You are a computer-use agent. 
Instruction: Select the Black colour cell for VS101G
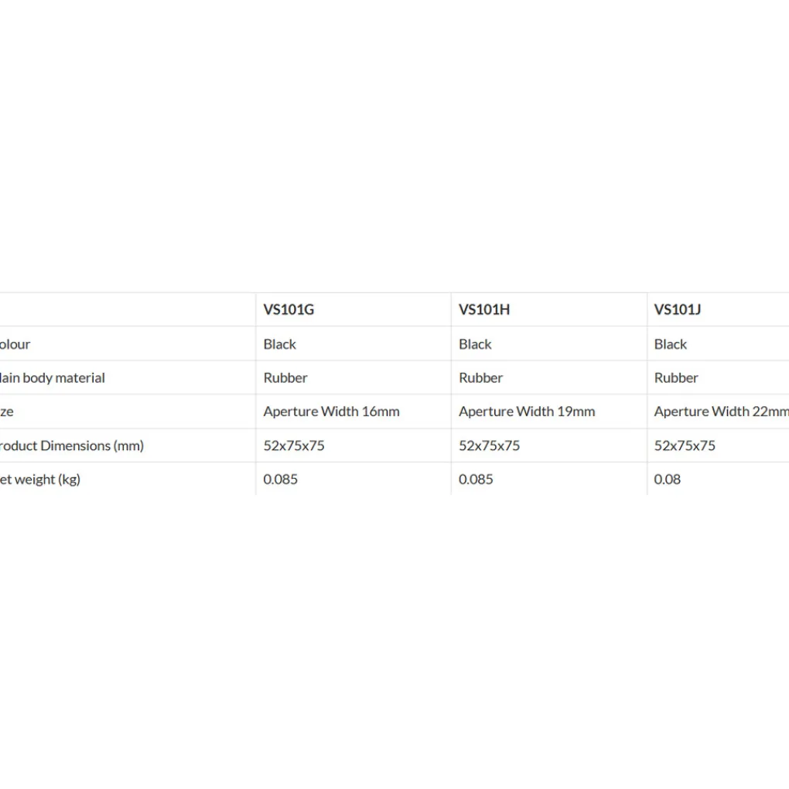(280, 344)
